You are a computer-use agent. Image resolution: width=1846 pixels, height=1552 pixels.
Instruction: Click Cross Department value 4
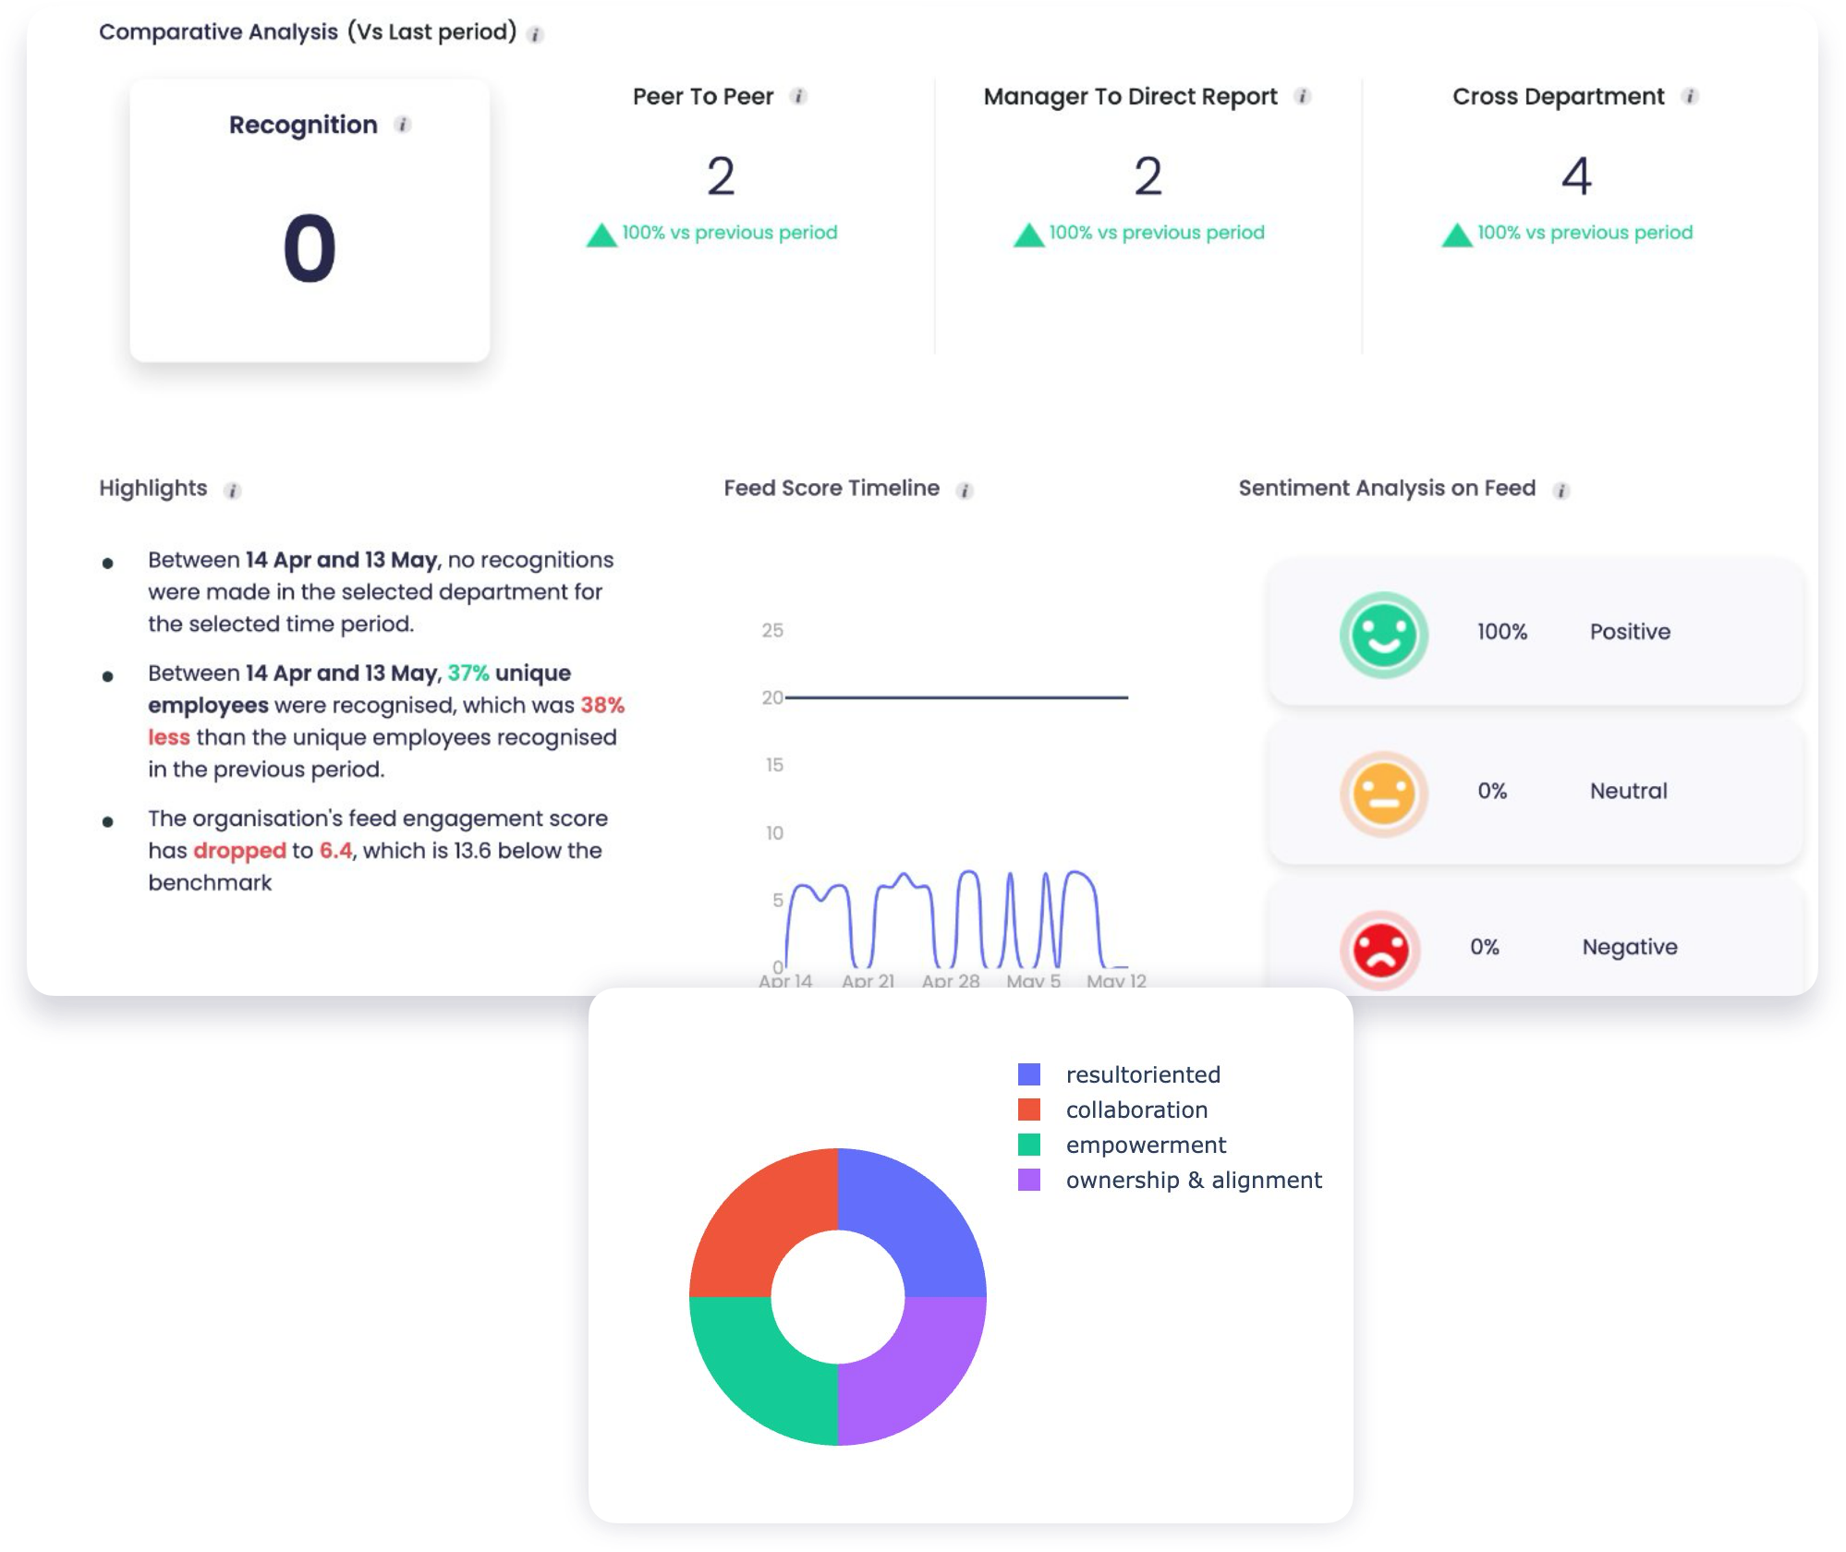[1576, 176]
